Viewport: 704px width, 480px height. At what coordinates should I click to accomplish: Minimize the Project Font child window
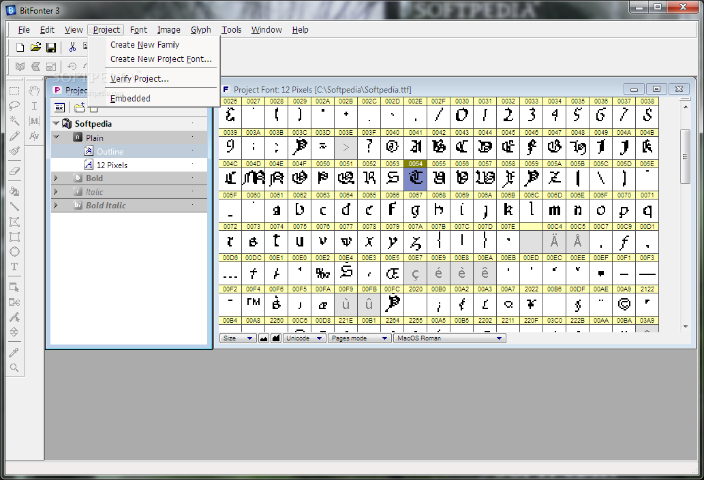pyautogui.click(x=634, y=89)
